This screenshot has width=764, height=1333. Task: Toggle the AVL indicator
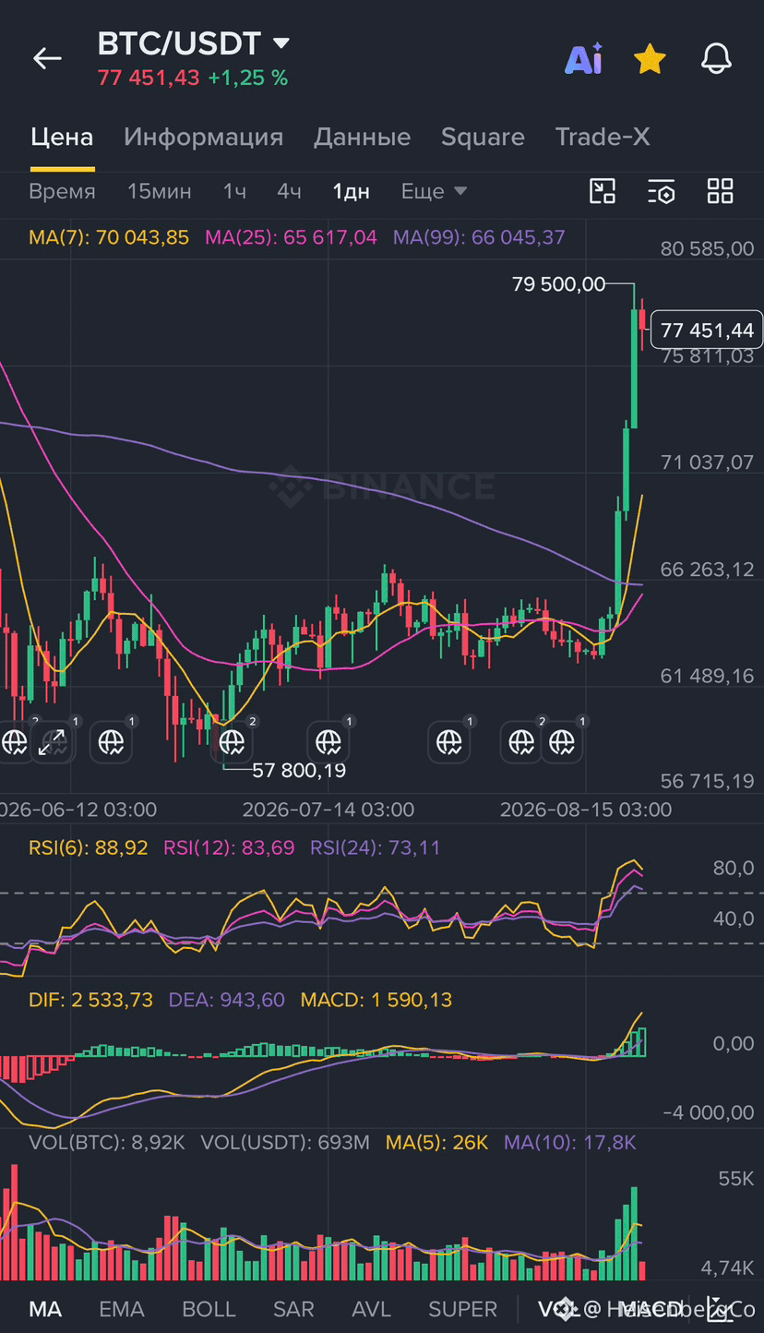click(371, 1309)
